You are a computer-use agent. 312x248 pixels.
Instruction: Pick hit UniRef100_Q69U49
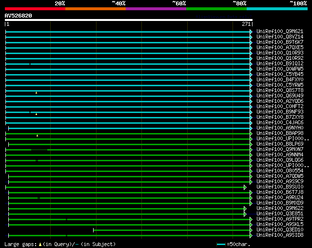pyautogui.click(x=280, y=96)
